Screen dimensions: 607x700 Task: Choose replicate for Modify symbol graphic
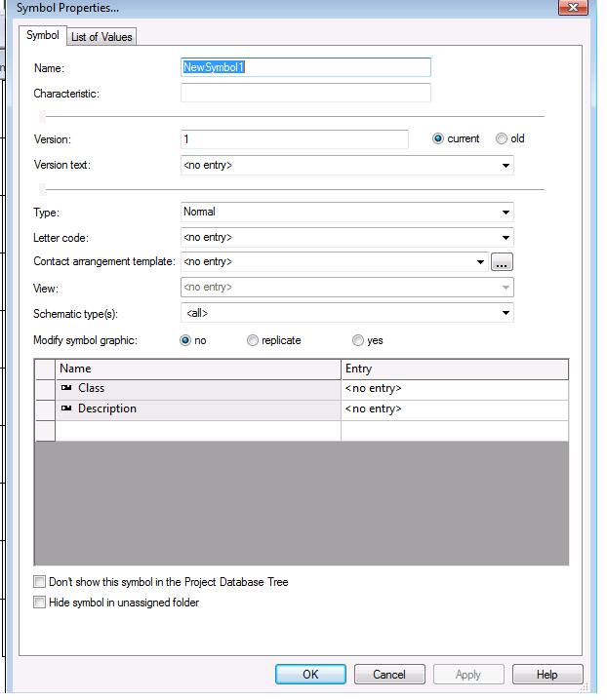(253, 340)
